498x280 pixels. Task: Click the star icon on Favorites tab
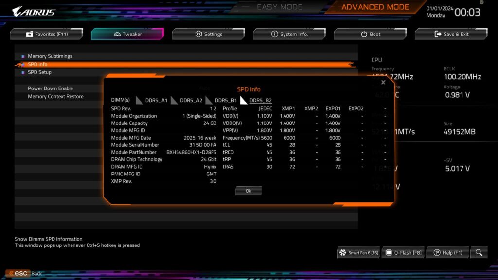(29, 34)
